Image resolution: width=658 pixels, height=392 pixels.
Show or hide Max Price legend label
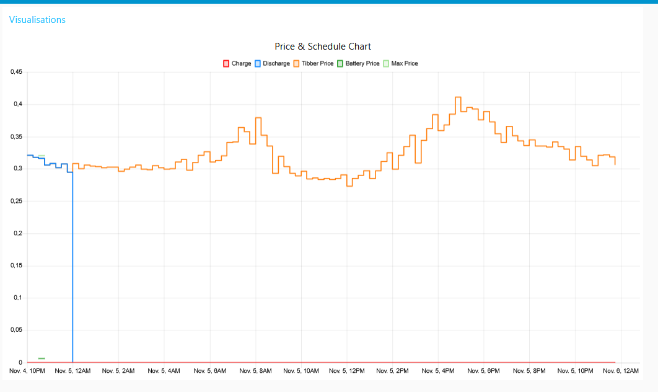click(405, 63)
